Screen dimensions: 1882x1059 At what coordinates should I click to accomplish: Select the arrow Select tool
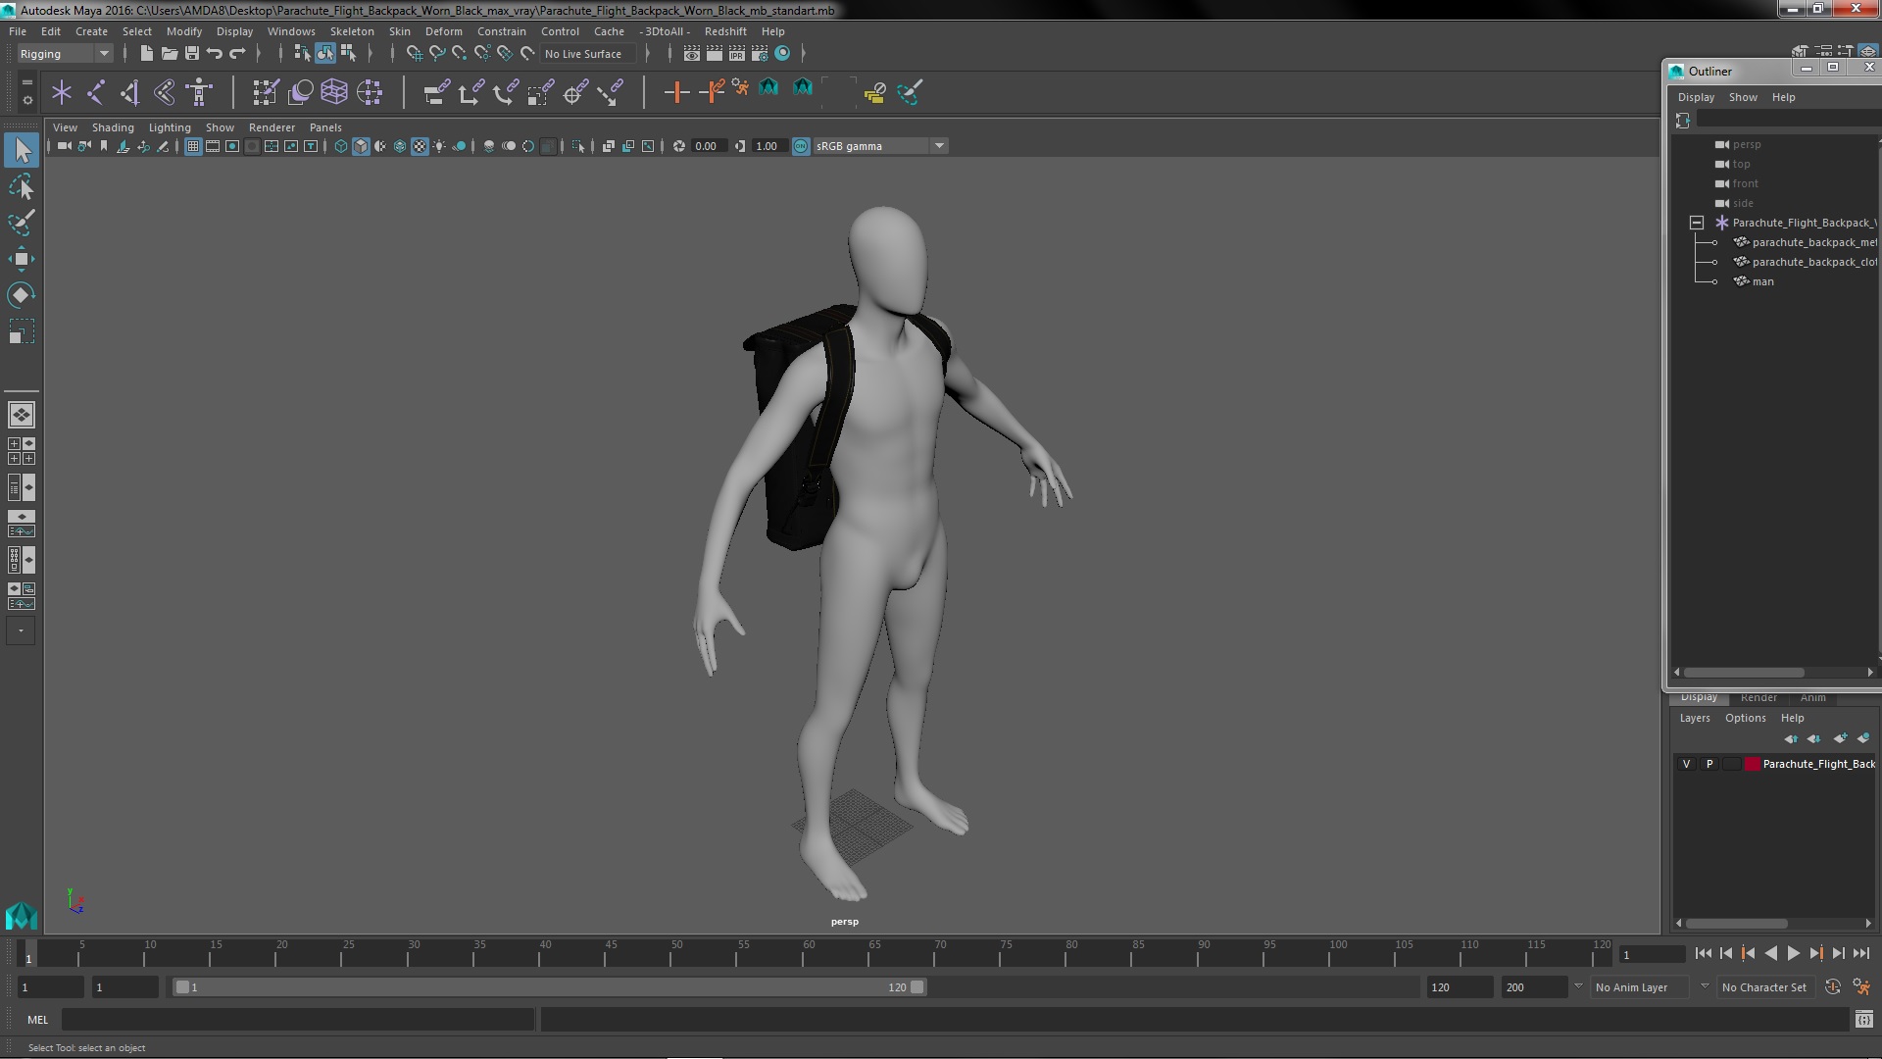[x=22, y=150]
